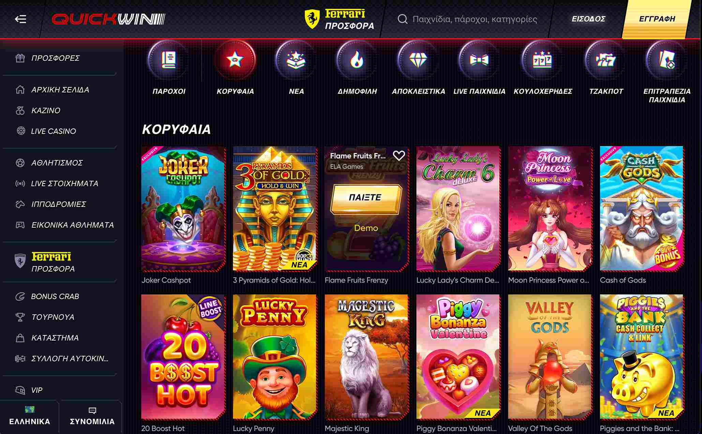Click the Εγγραφή register button
702x434 pixels.
tap(657, 19)
